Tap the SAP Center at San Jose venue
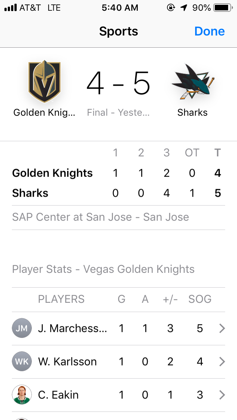237x420 pixels. click(x=100, y=217)
